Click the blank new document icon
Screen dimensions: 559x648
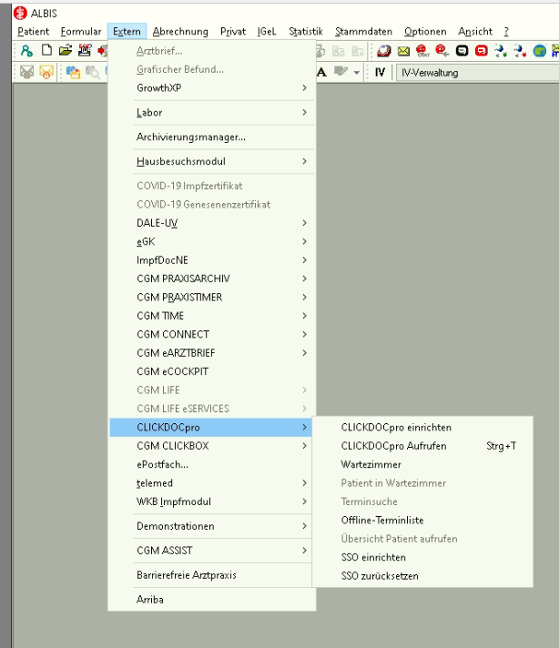(46, 50)
